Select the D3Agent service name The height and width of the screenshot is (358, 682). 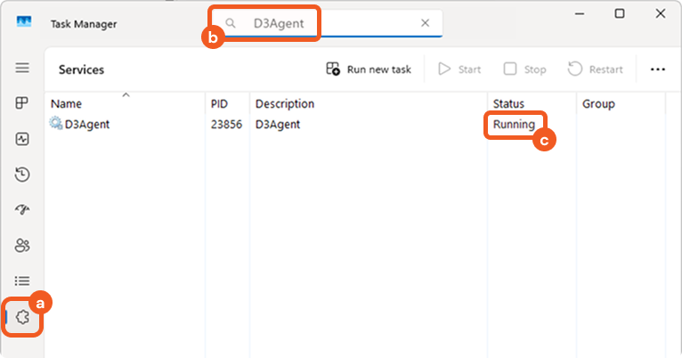pos(87,125)
